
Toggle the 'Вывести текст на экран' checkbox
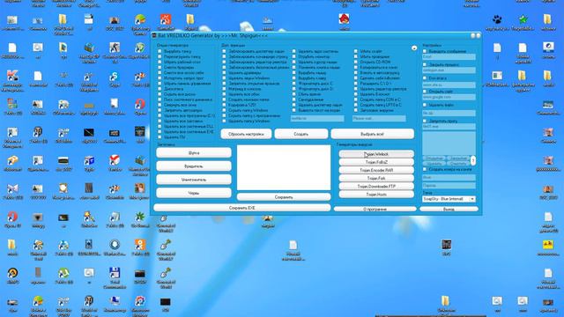[x=294, y=110]
